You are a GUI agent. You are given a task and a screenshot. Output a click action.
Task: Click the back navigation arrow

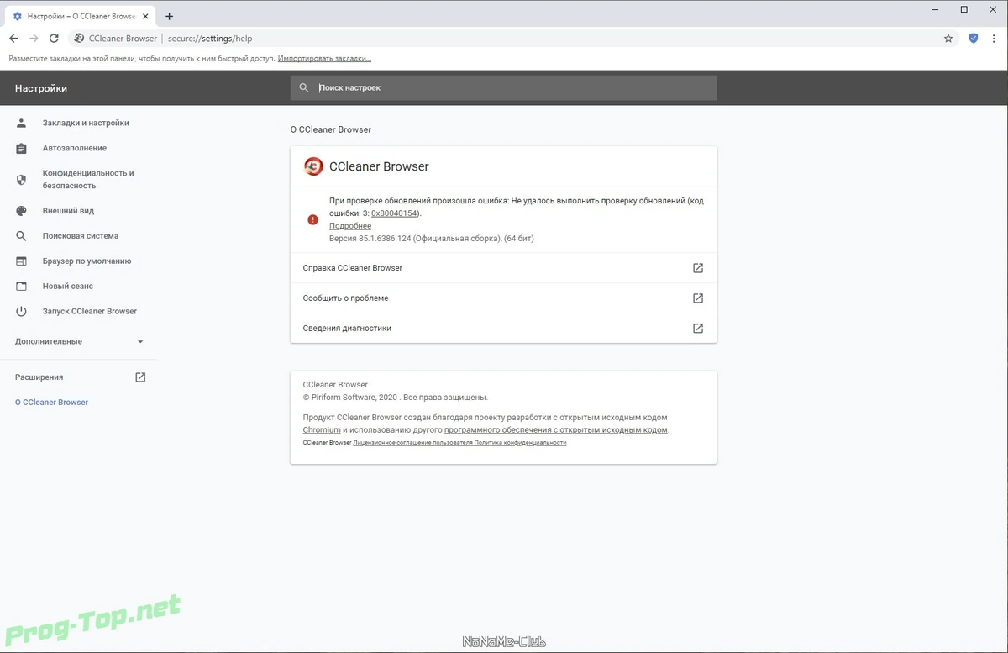pos(14,38)
